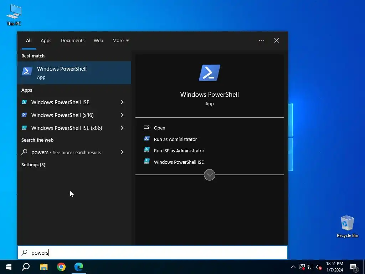Screen dimensions: 365x274
Task: Click the magnifier icon in search box
Action: (x=24, y=253)
